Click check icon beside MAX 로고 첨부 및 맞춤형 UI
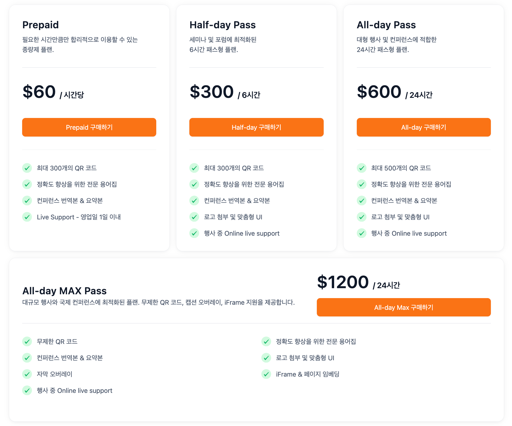Image resolution: width=512 pixels, height=426 pixels. point(266,358)
